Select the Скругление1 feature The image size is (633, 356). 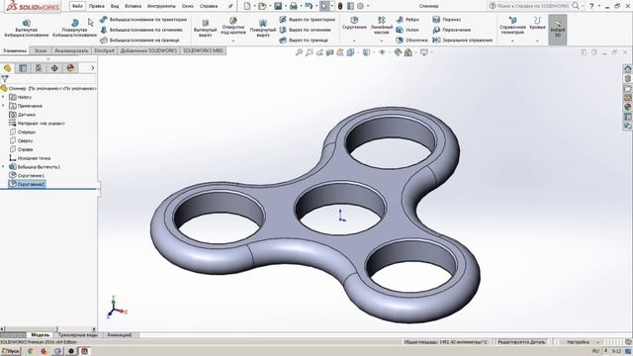(27, 176)
